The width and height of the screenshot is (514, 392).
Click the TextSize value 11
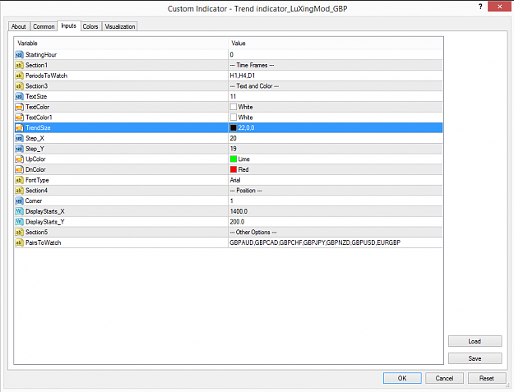[233, 97]
